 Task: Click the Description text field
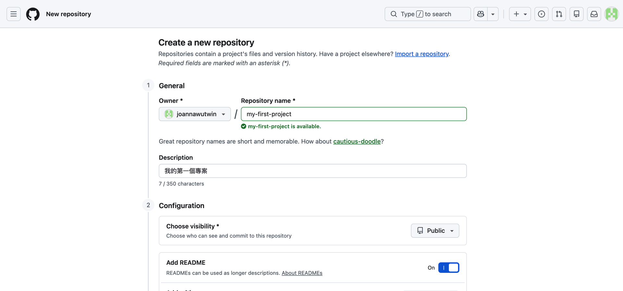coord(313,171)
